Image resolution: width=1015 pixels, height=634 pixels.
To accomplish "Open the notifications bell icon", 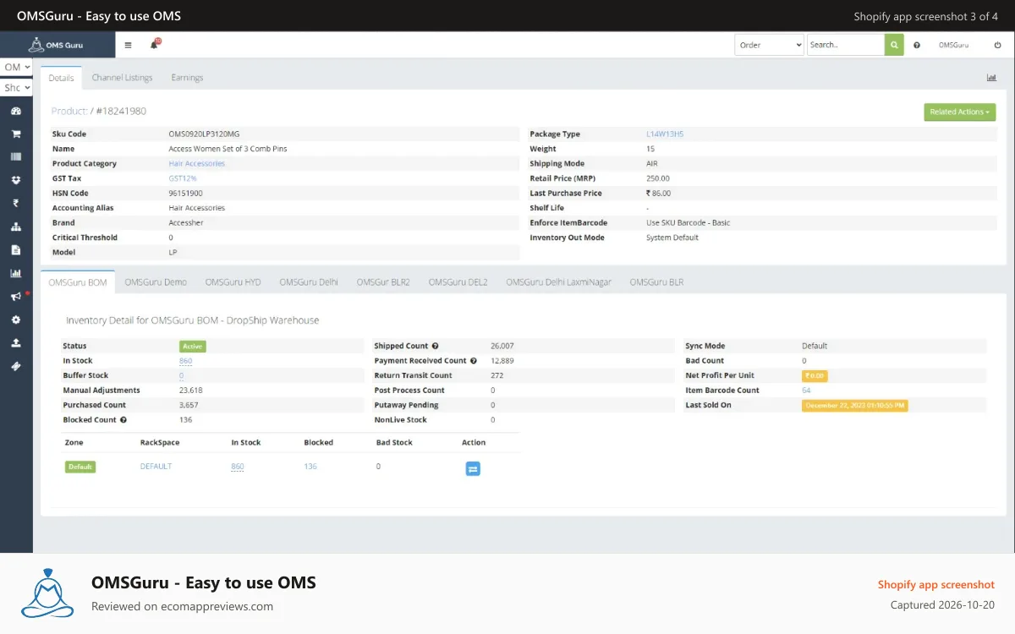I will coord(155,44).
